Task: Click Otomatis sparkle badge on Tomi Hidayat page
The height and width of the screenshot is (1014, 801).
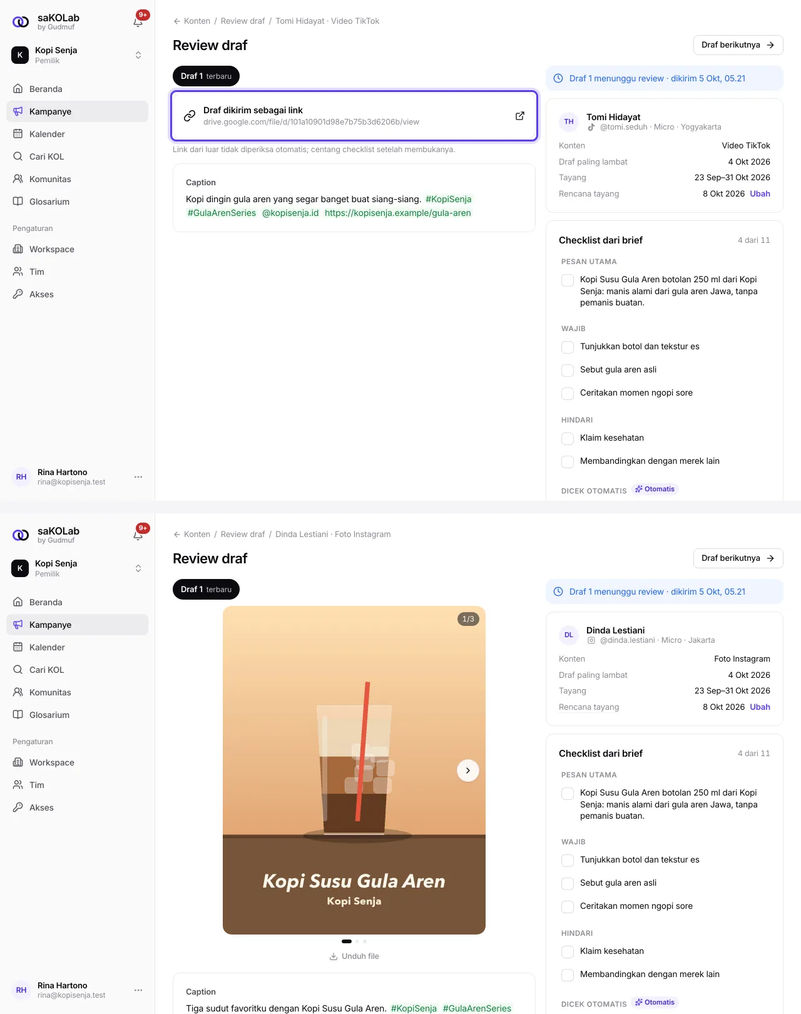Action: pos(655,489)
